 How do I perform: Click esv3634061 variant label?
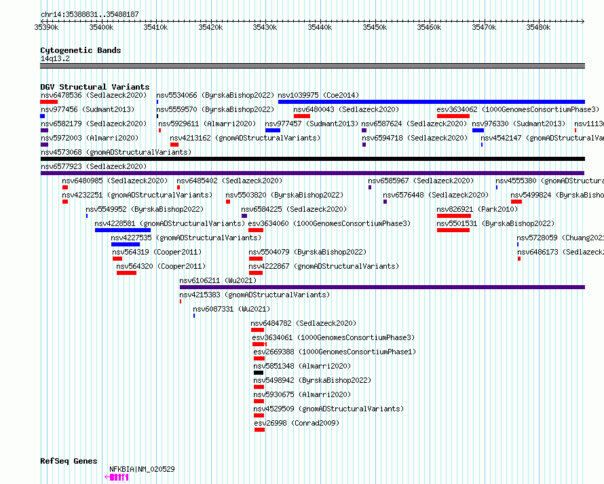tap(333, 337)
